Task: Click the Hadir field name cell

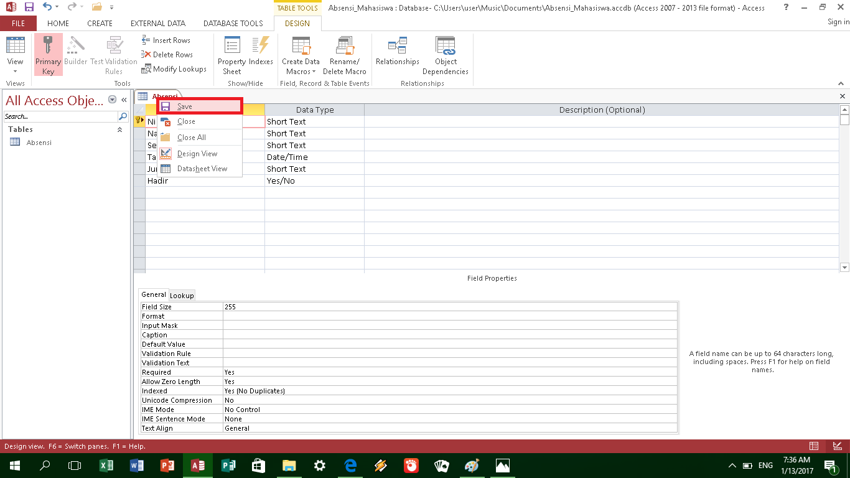Action: 205,181
